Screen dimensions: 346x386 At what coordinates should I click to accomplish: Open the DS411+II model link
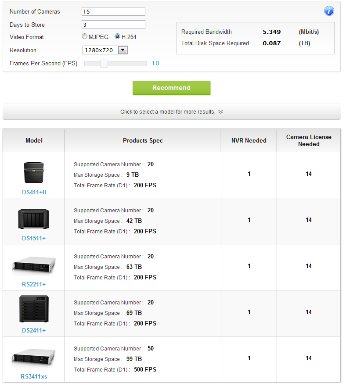(x=34, y=192)
